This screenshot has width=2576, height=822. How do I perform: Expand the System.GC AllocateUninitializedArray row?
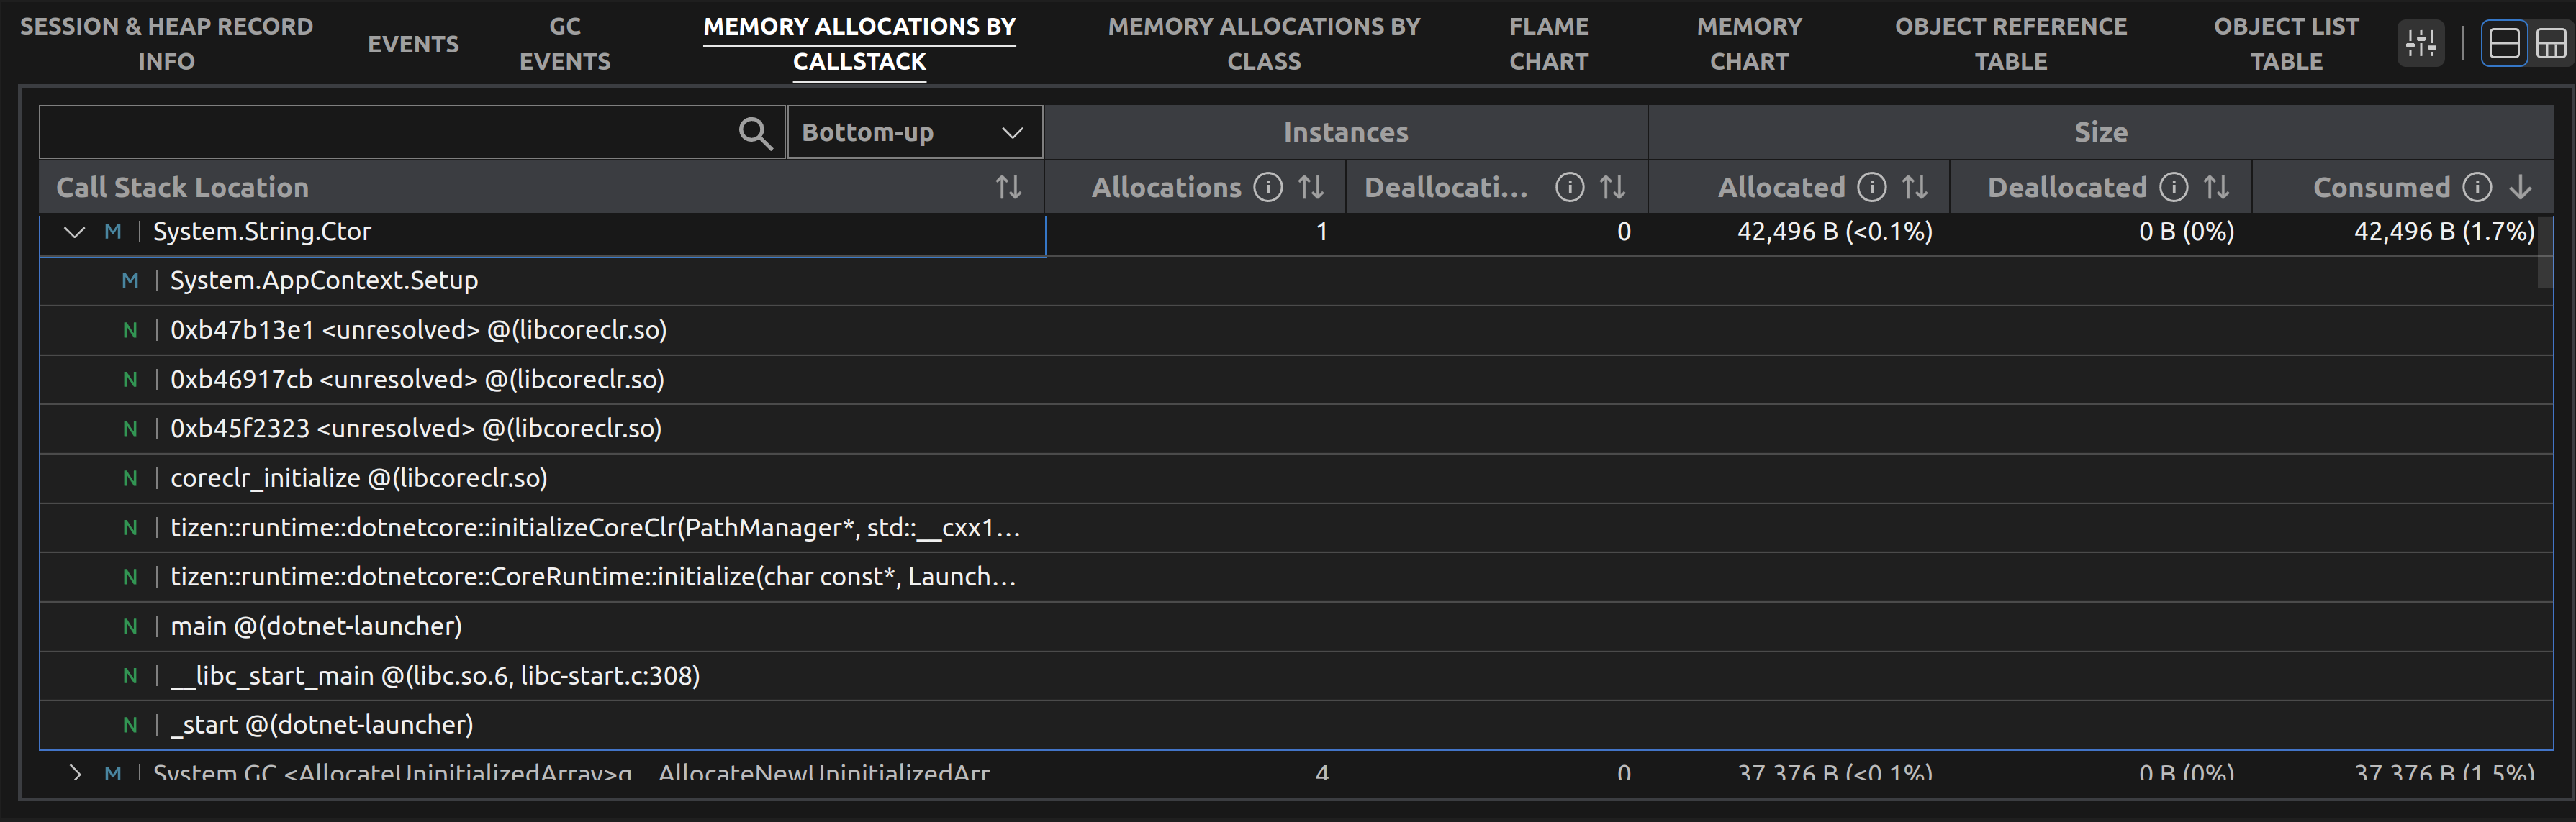(75, 772)
